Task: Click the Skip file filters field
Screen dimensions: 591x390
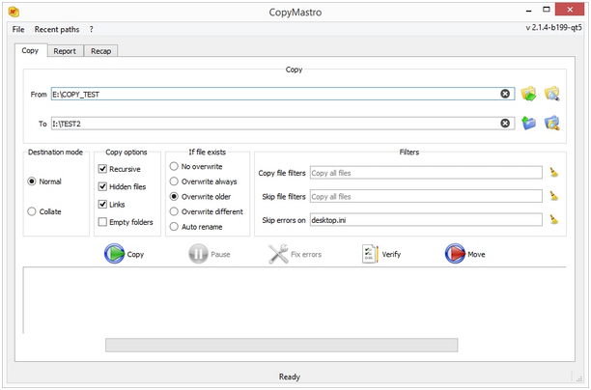Action: [x=426, y=196]
